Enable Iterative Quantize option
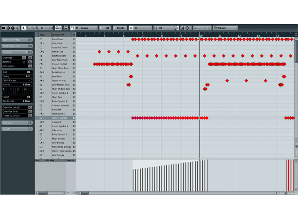Image resolution: width=298 pixels, height=223 pixels. coord(30,61)
